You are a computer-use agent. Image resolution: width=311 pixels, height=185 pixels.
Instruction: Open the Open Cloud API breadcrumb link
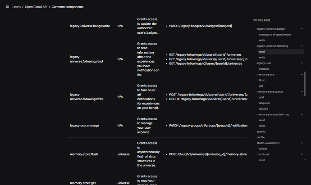click(x=36, y=7)
